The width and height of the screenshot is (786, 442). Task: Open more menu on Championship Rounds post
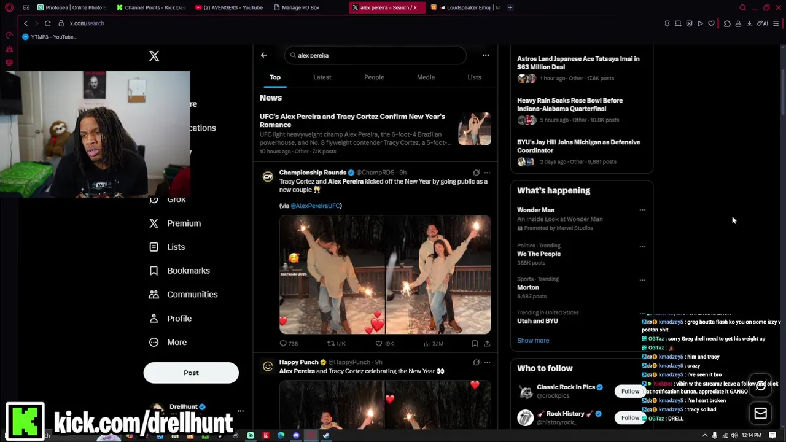[487, 173]
